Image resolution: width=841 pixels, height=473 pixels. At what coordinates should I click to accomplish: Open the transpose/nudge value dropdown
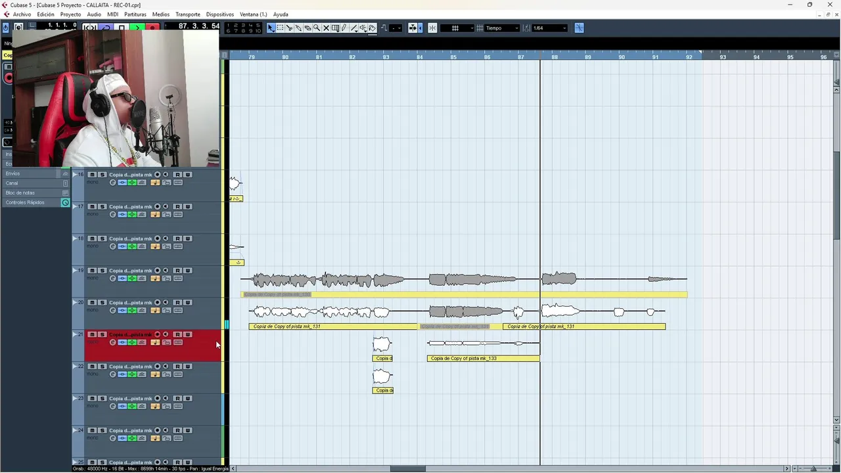pos(397,28)
